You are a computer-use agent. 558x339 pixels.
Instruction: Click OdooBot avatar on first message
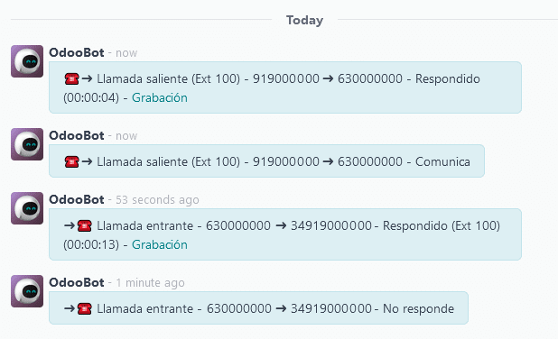pyautogui.click(x=27, y=61)
